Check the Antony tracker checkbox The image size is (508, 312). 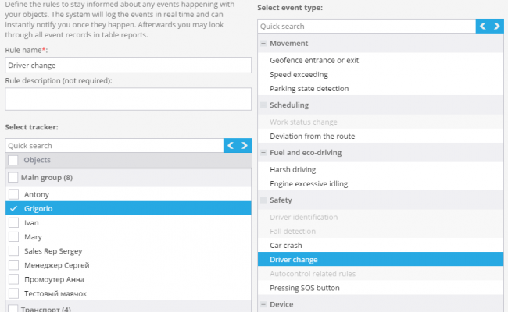click(x=13, y=194)
